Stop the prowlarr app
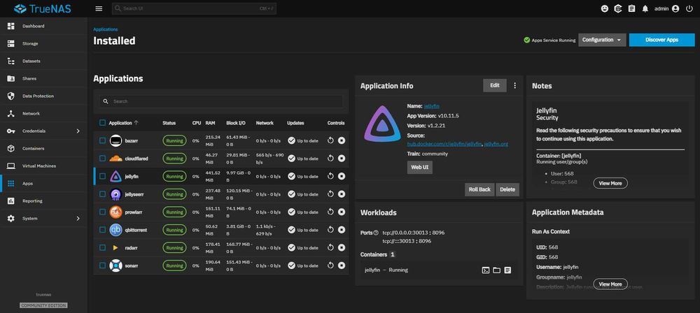The height and width of the screenshot is (313, 700). [342, 212]
